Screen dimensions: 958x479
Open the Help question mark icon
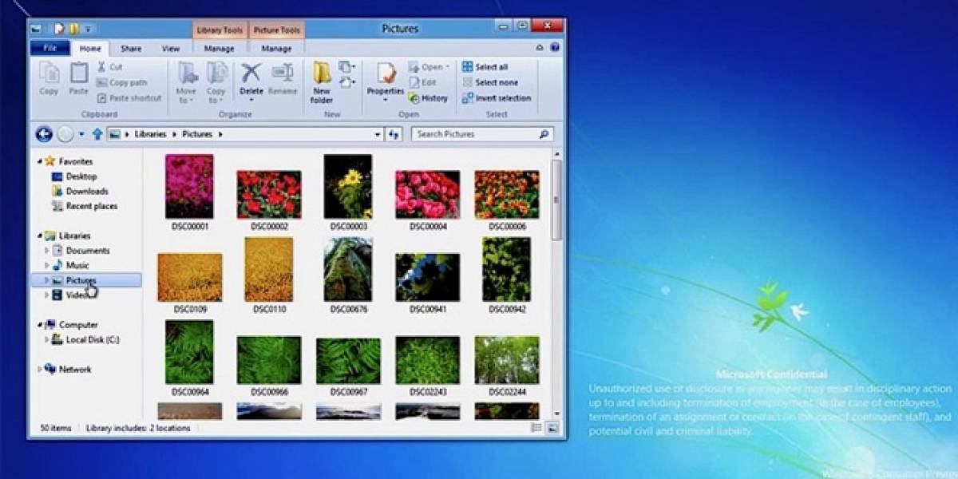(554, 48)
